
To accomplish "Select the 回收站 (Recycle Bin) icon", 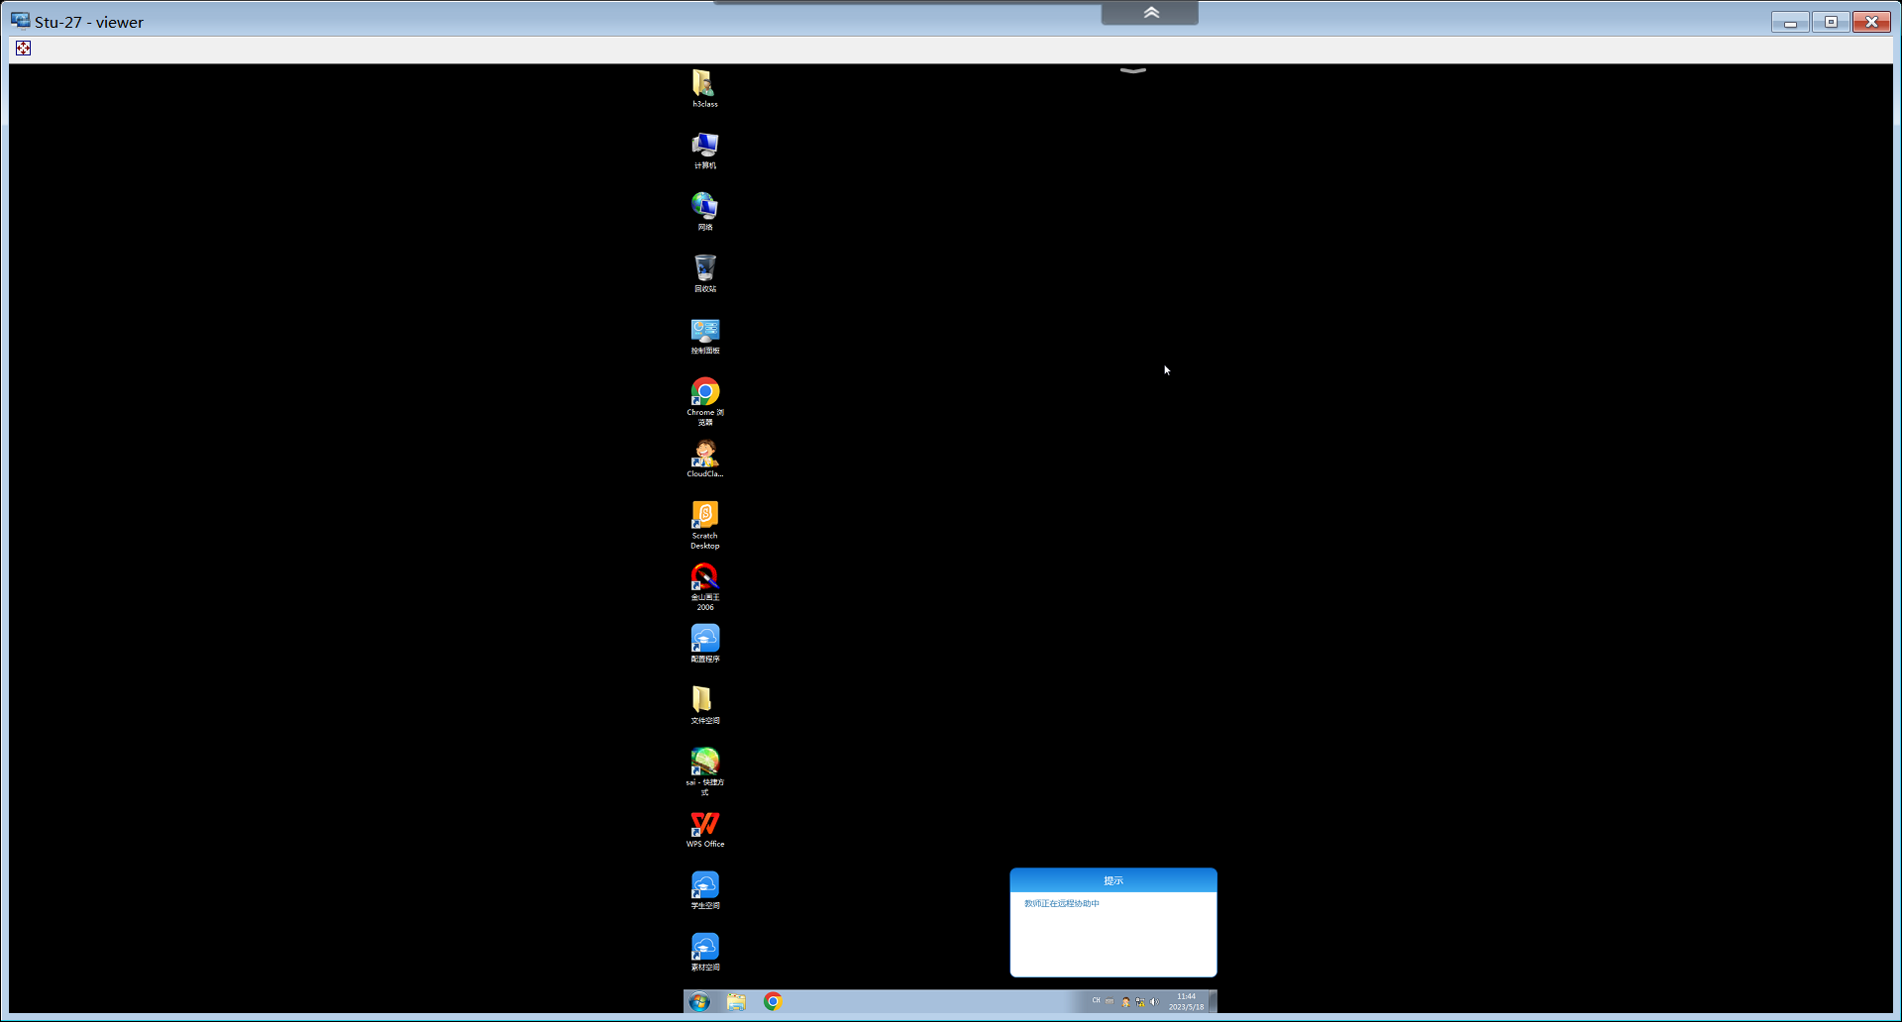I will (x=704, y=273).
